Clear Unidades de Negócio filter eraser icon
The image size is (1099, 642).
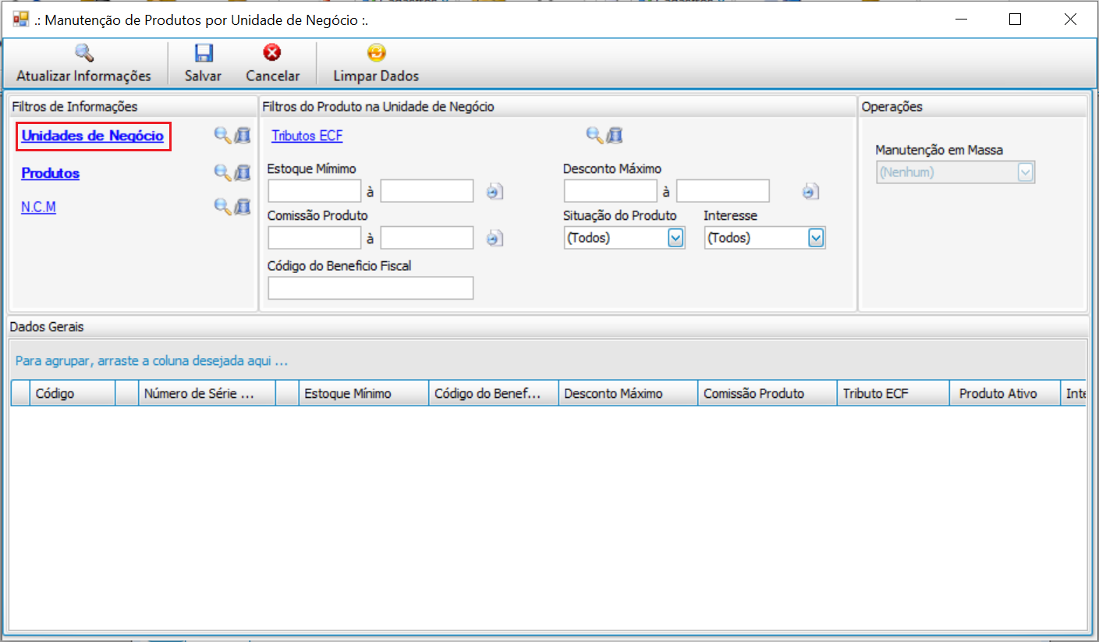pyautogui.click(x=243, y=136)
